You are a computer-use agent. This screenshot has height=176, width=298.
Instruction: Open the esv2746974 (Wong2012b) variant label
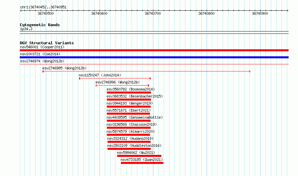point(42,61)
